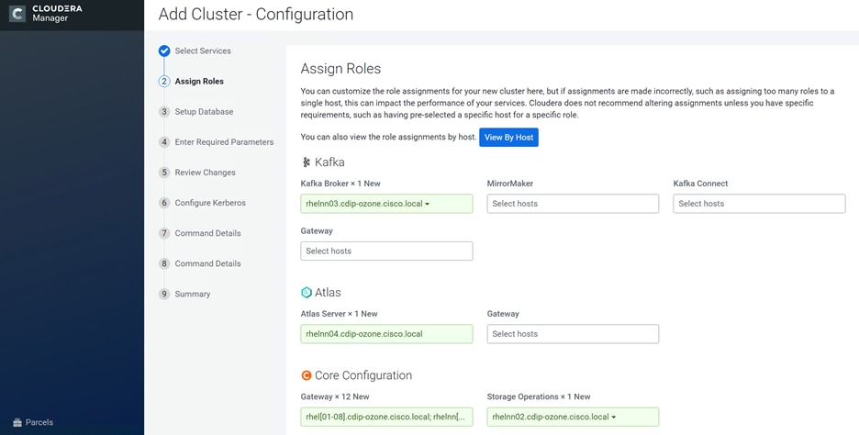Image resolution: width=859 pixels, height=435 pixels.
Task: Click the Cloudera Manager title text
Action: (57, 14)
